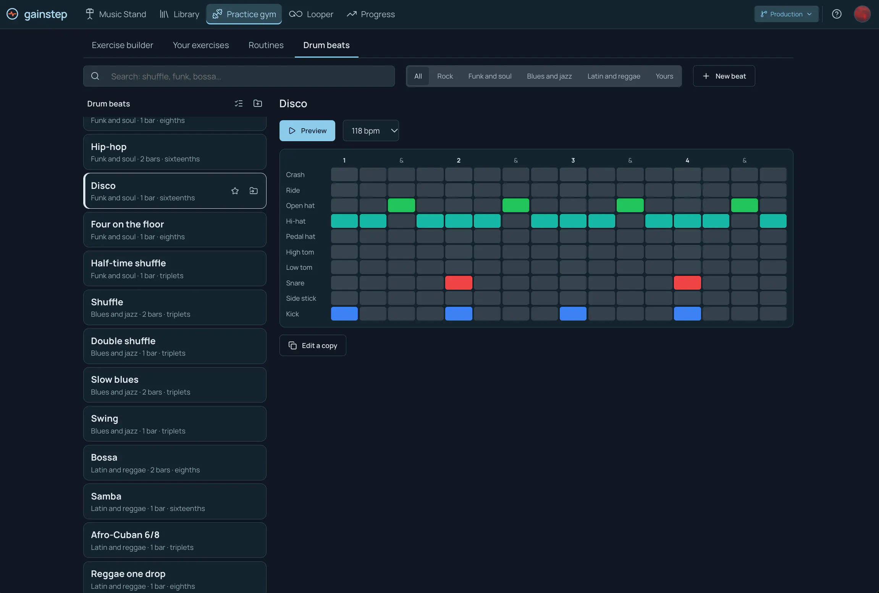Filter beats by Funk and soul
Image resolution: width=879 pixels, height=593 pixels.
490,76
